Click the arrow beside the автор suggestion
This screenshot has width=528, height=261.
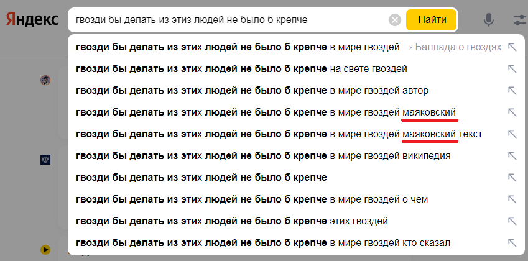(512, 90)
